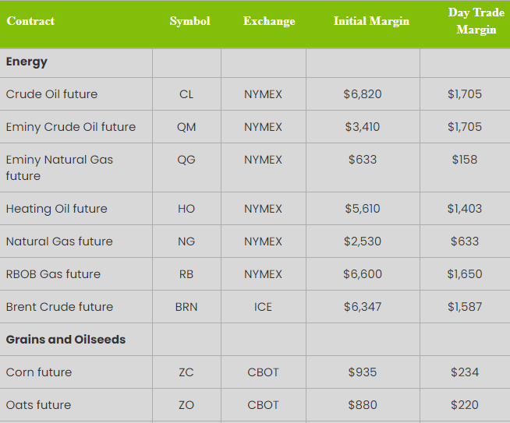Click the ICE exchange cell
The height and width of the screenshot is (423, 510).
point(263,307)
